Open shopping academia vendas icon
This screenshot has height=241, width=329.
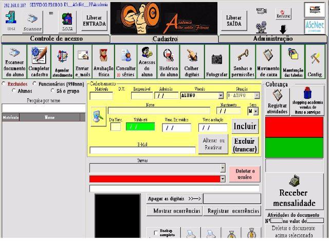click(307, 101)
